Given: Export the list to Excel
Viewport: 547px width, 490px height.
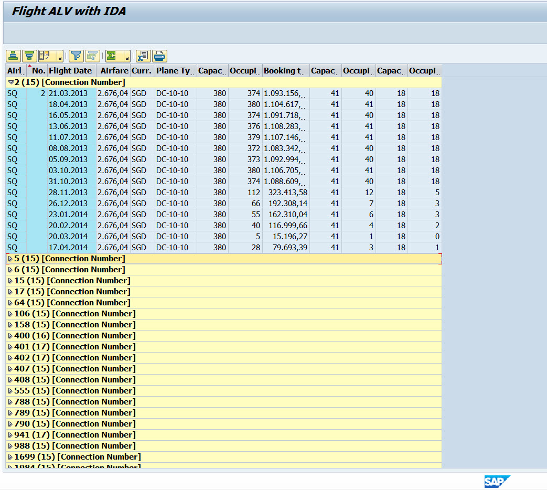Looking at the screenshot, I should 143,56.
